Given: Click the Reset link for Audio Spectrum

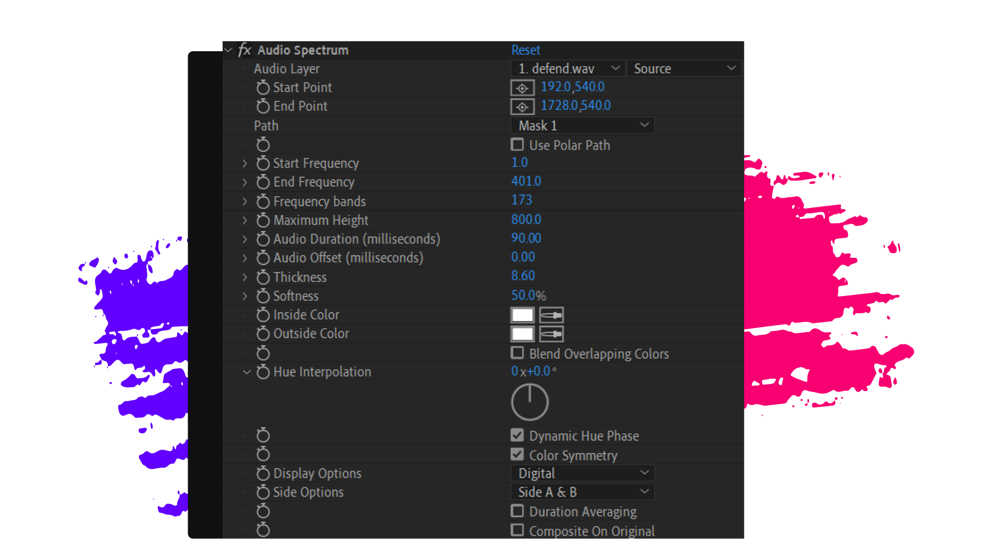Looking at the screenshot, I should point(525,50).
